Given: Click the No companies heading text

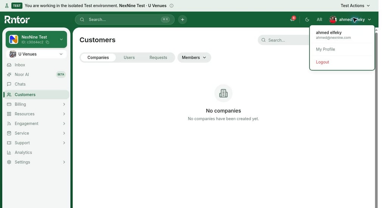Looking at the screenshot, I should click(223, 111).
